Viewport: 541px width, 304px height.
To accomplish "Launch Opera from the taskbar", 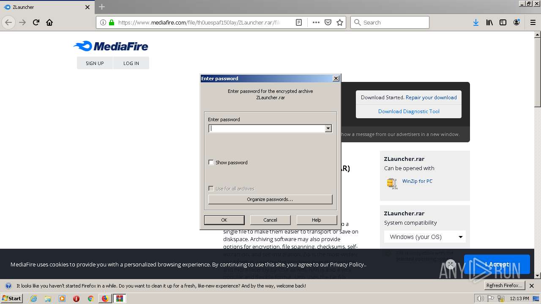I will (x=76, y=299).
